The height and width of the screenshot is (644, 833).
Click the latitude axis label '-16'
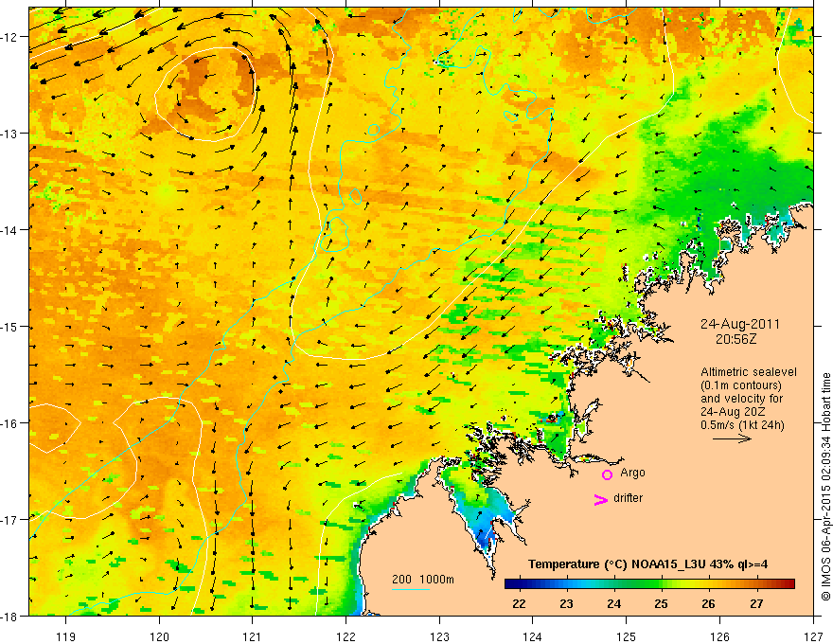click(10, 423)
